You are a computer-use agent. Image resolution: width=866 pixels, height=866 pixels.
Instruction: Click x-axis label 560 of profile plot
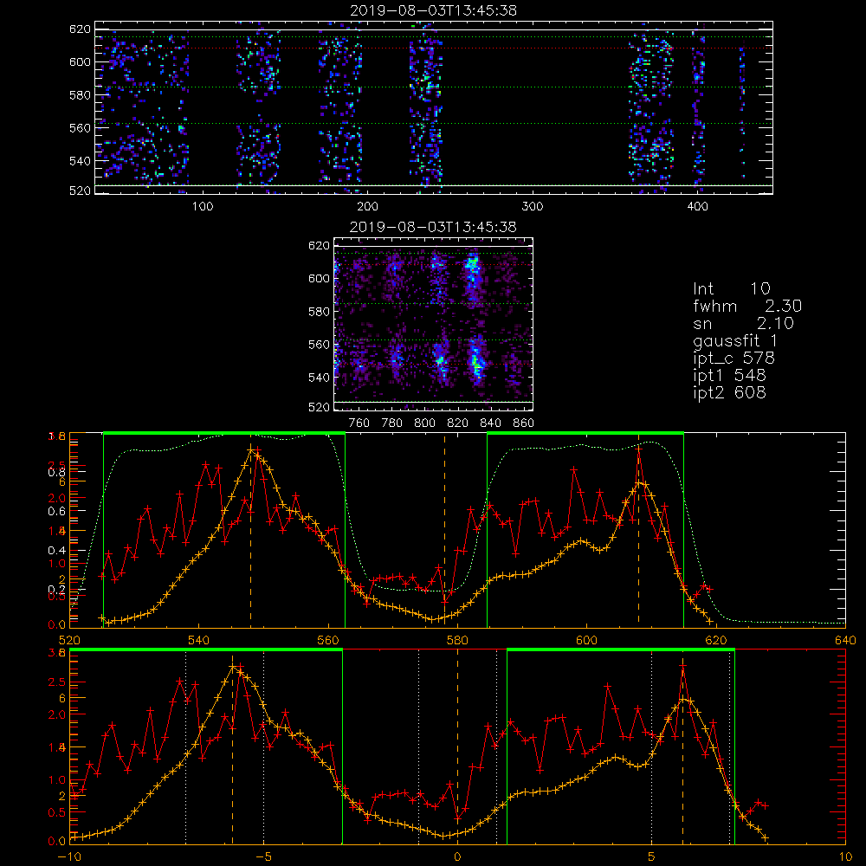click(x=328, y=641)
